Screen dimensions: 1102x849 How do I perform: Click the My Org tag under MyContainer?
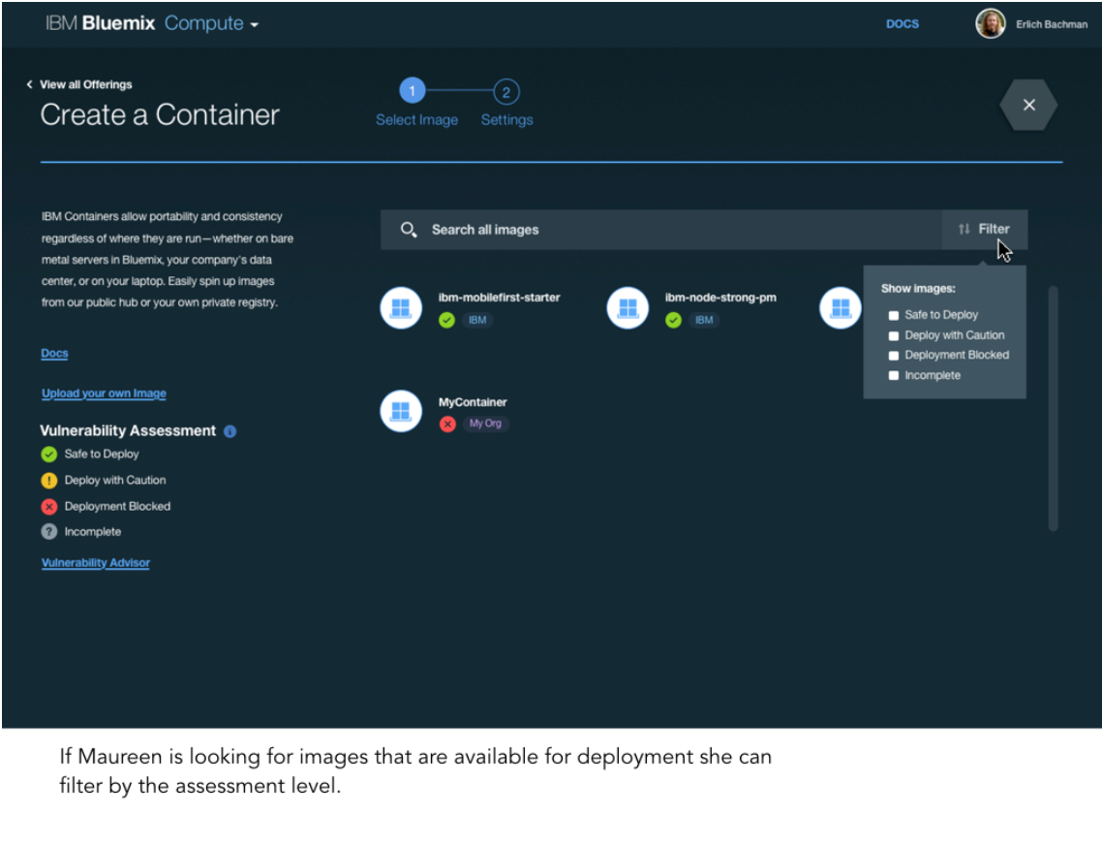tap(485, 424)
